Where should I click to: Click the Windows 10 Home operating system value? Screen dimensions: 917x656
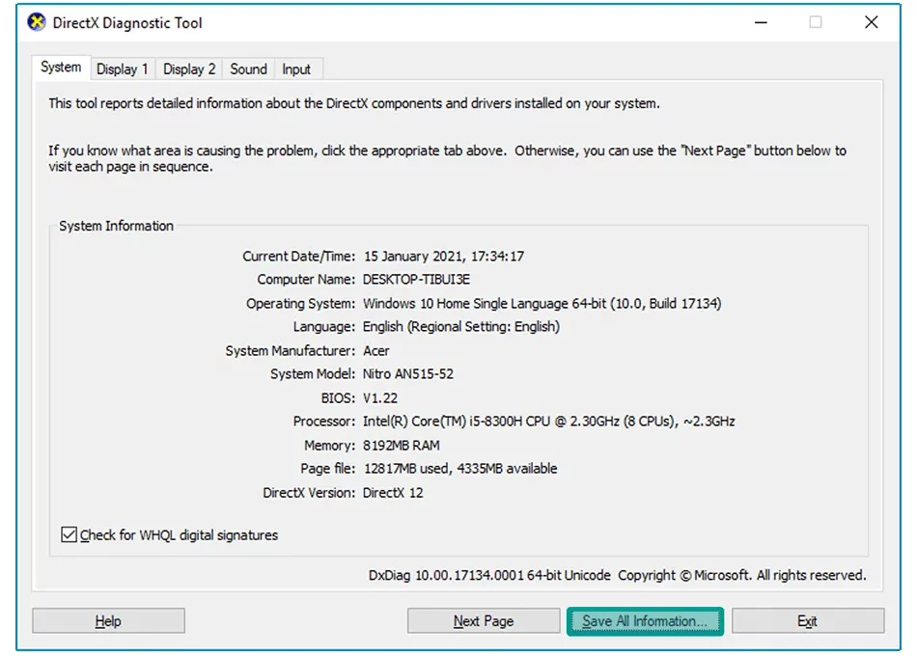(542, 304)
